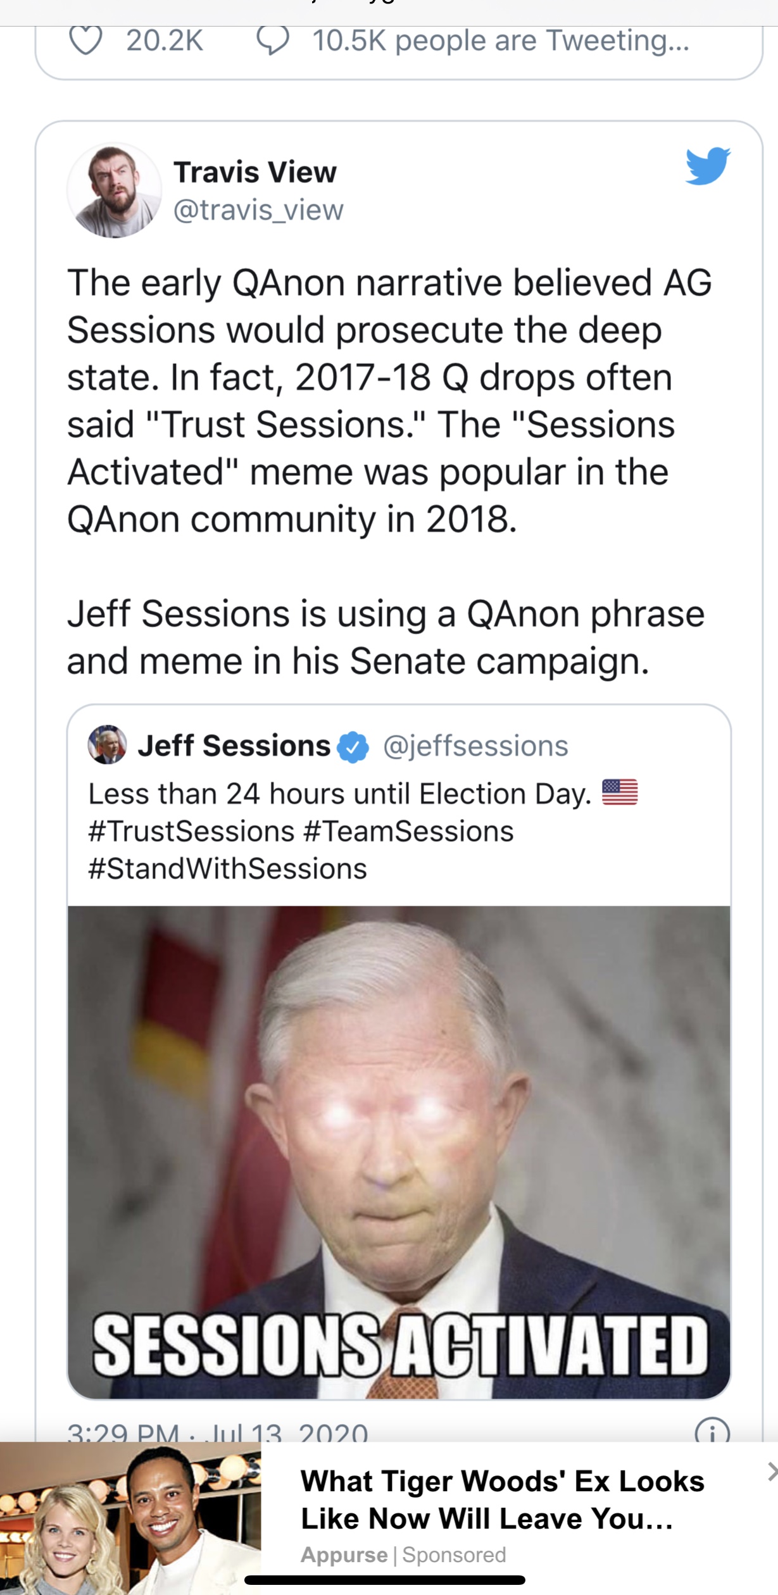Tap the Travis View display name
This screenshot has height=1595, width=778.
tap(255, 172)
